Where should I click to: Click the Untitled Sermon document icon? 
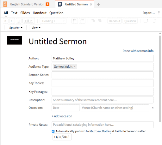pyautogui.click(x=60, y=4)
